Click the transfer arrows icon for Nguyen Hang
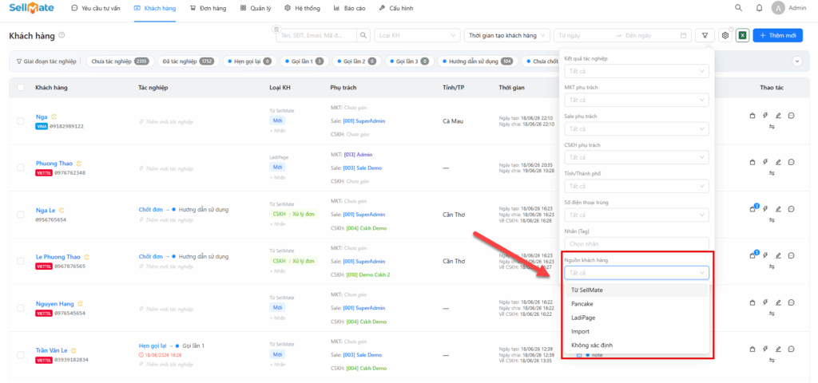This screenshot has height=383, width=818. click(x=772, y=314)
